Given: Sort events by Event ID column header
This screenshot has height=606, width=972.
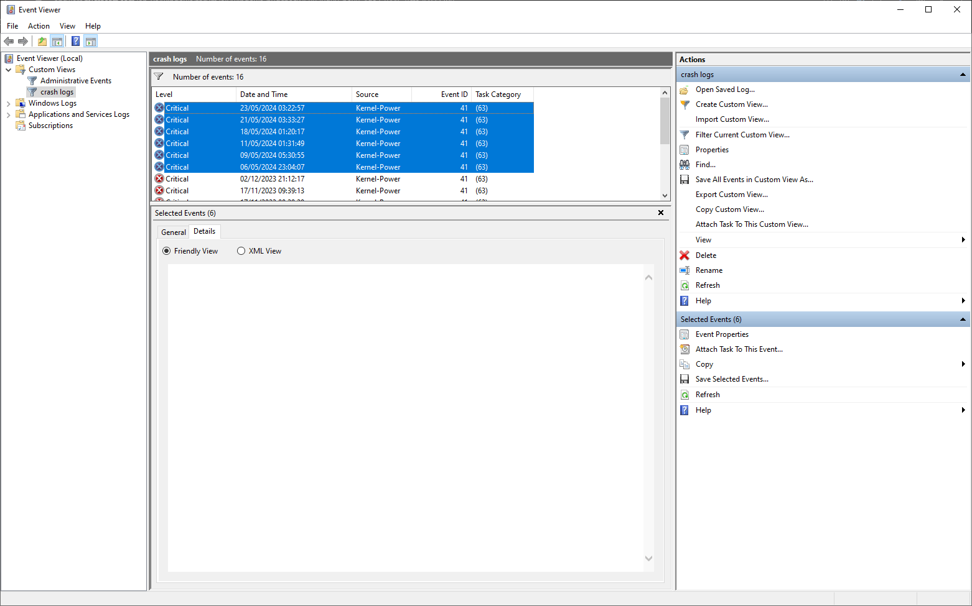Looking at the screenshot, I should [x=442, y=94].
